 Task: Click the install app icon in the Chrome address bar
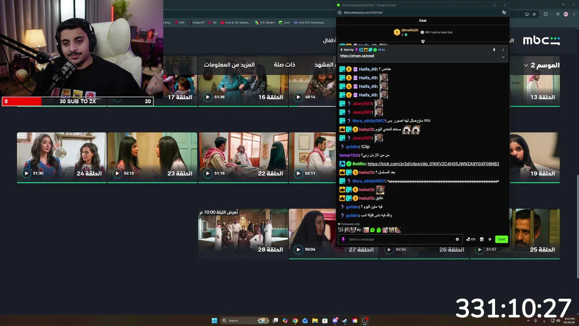coord(527,14)
